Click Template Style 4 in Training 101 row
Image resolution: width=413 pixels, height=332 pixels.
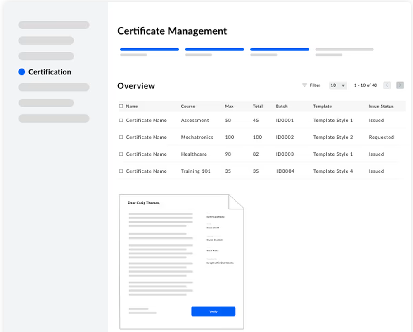(333, 171)
